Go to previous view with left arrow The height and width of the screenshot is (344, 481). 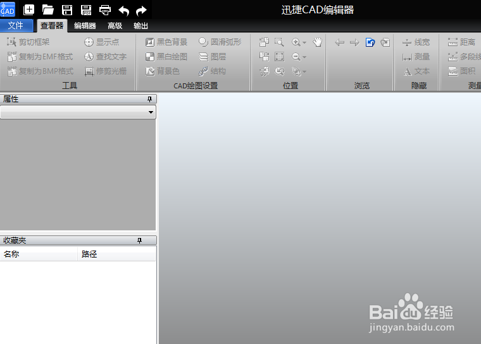coord(340,42)
